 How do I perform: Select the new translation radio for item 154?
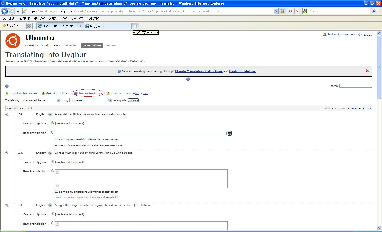tap(53, 132)
